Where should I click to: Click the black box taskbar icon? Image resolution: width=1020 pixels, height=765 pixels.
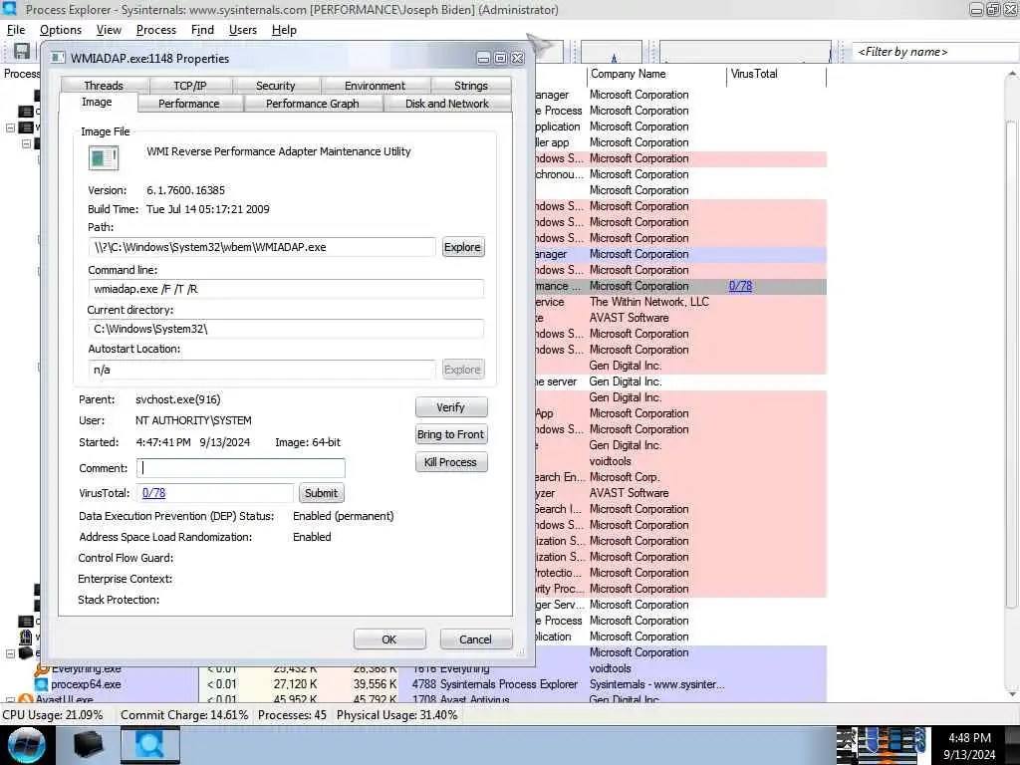point(88,745)
